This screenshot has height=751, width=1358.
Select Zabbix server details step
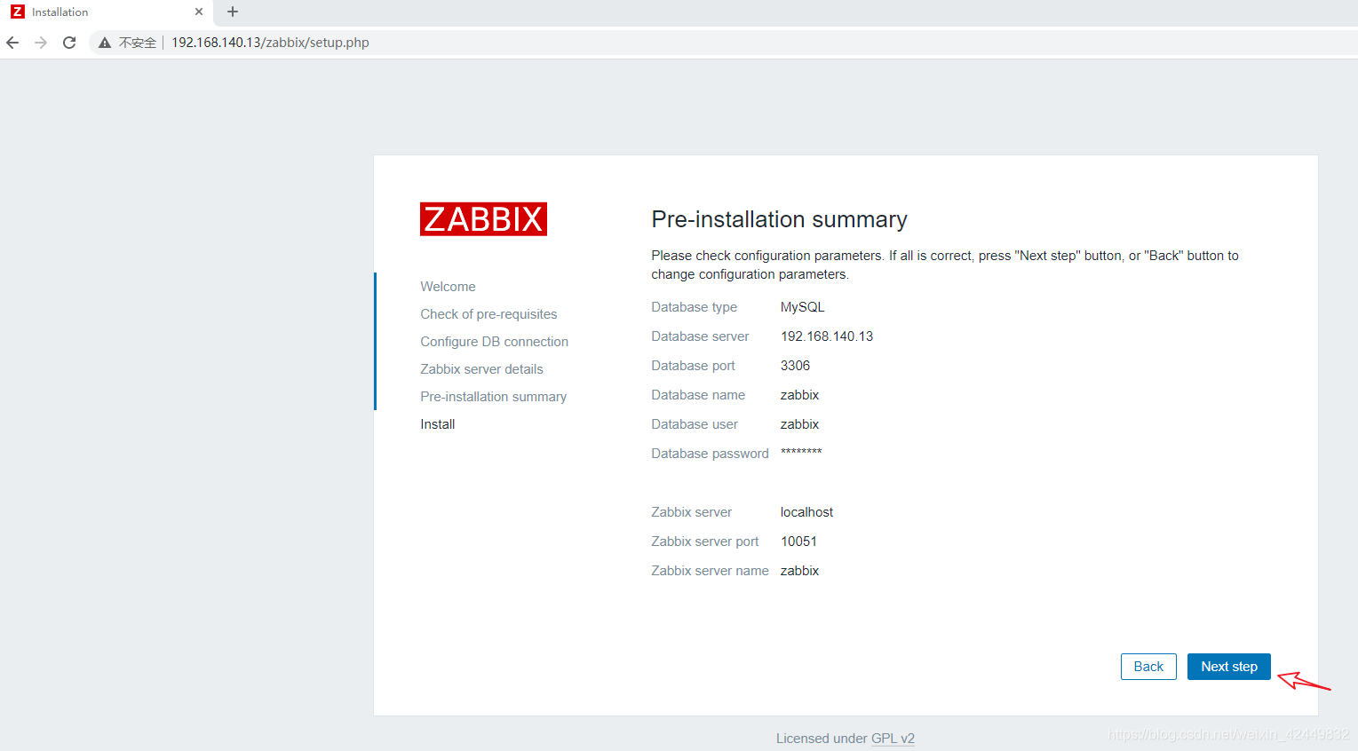(481, 369)
